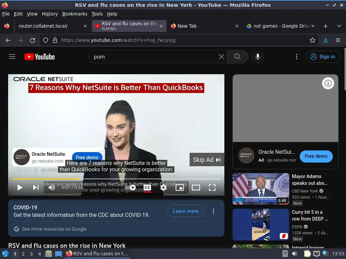Open taskbar clock 13:55
Viewport: 346px width, 259px height.
click(x=338, y=254)
